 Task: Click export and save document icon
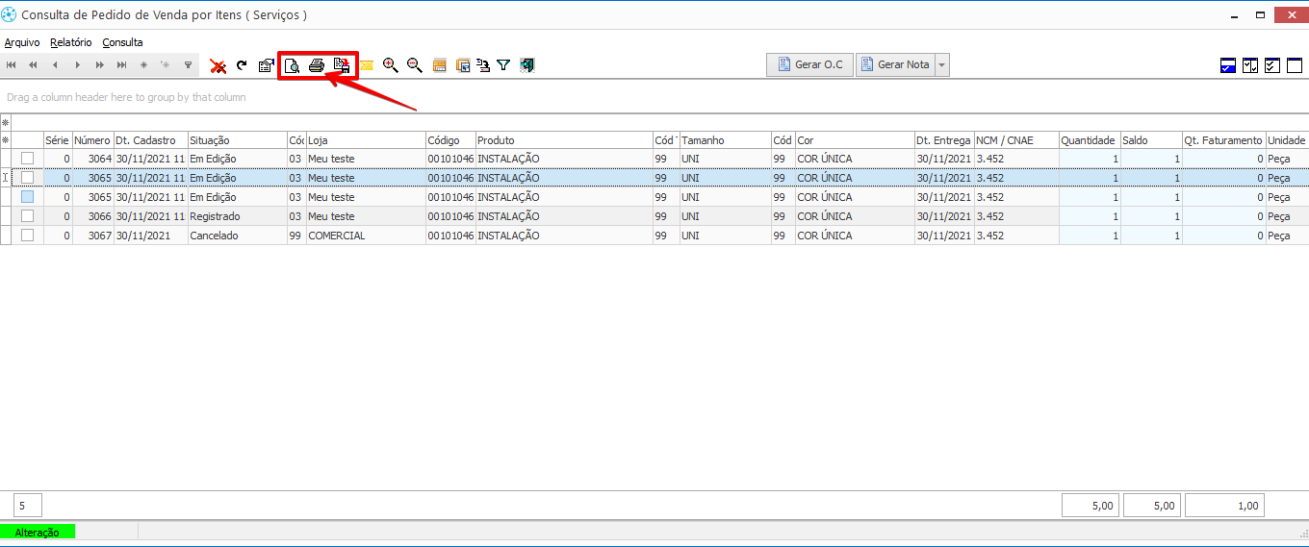341,65
